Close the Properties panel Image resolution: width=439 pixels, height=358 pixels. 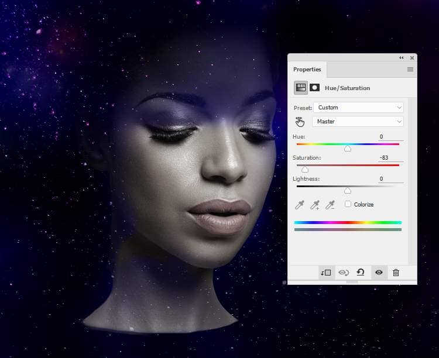pos(412,58)
